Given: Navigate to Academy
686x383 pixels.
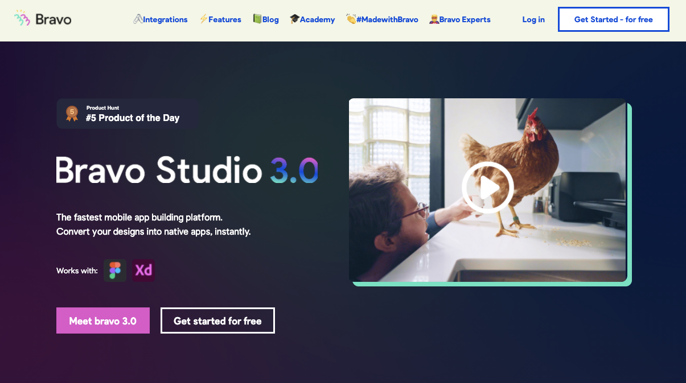Looking at the screenshot, I should coord(317,19).
